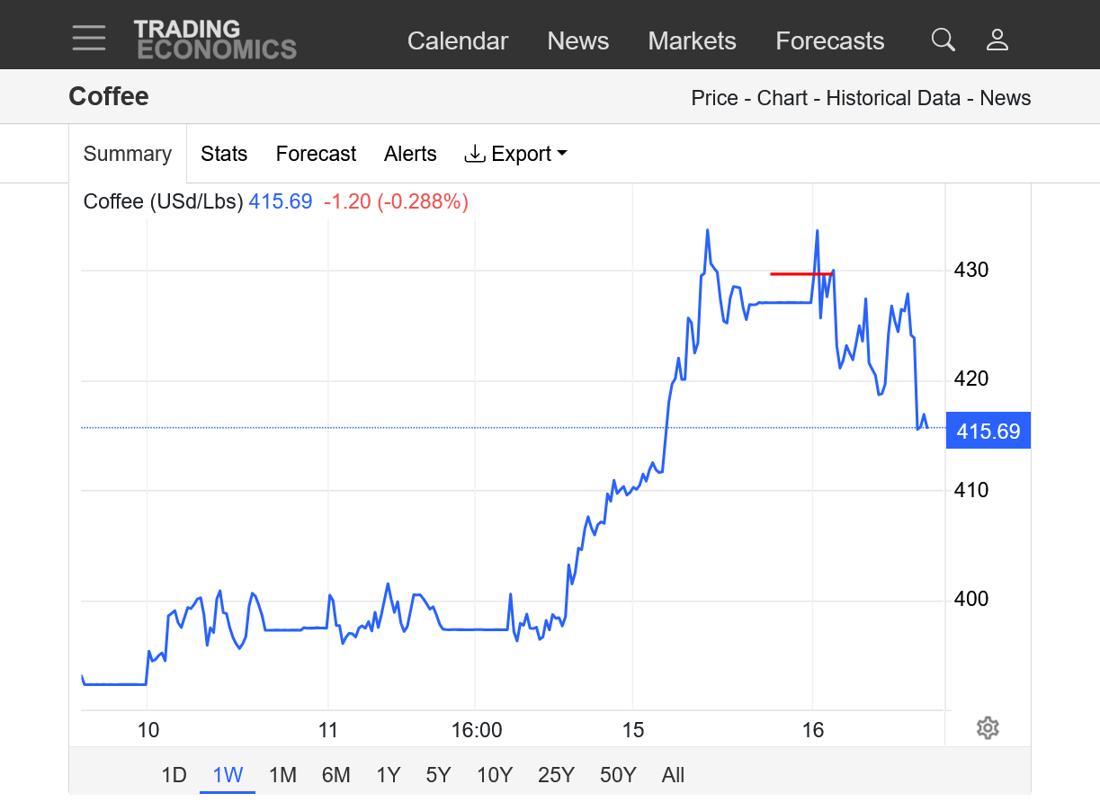
Task: Show All historical data range
Action: [673, 774]
